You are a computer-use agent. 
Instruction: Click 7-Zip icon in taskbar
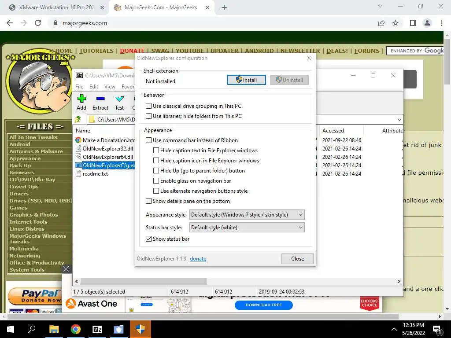pyautogui.click(x=97, y=329)
